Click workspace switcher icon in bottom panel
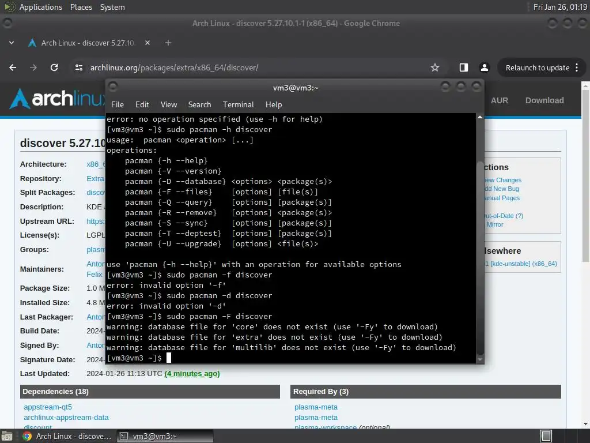Image resolution: width=590 pixels, height=443 pixels. pos(546,436)
